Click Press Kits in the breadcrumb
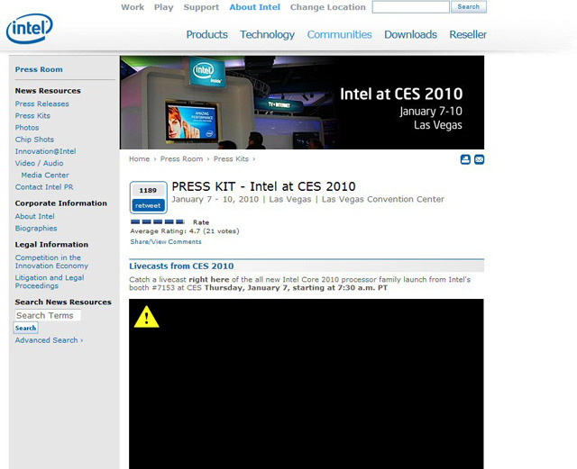 click(231, 158)
